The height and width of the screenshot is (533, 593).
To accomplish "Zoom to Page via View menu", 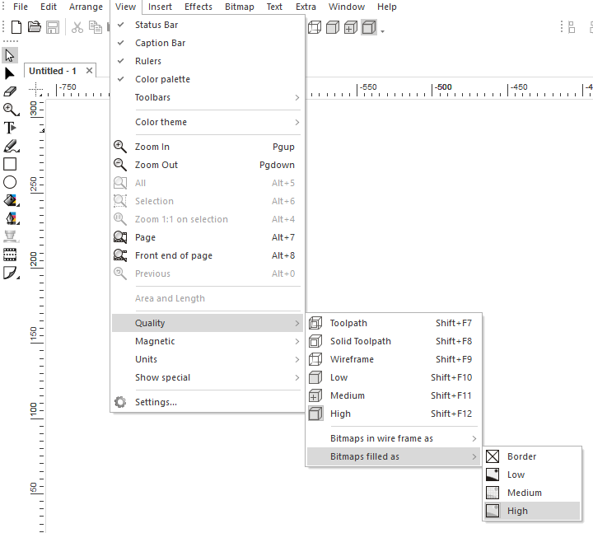I will (x=208, y=237).
